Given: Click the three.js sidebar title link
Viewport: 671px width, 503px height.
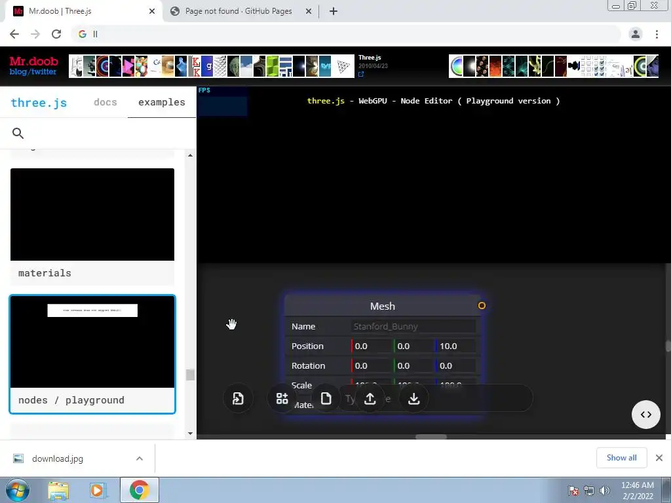Looking at the screenshot, I should point(39,103).
